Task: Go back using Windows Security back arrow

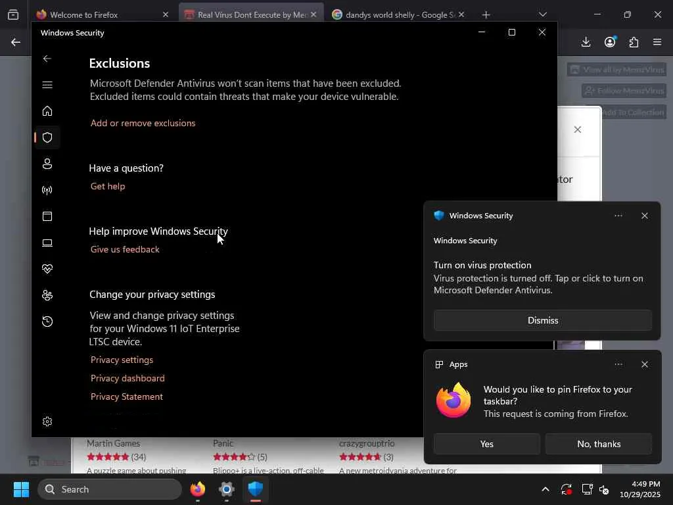Action: point(47,59)
